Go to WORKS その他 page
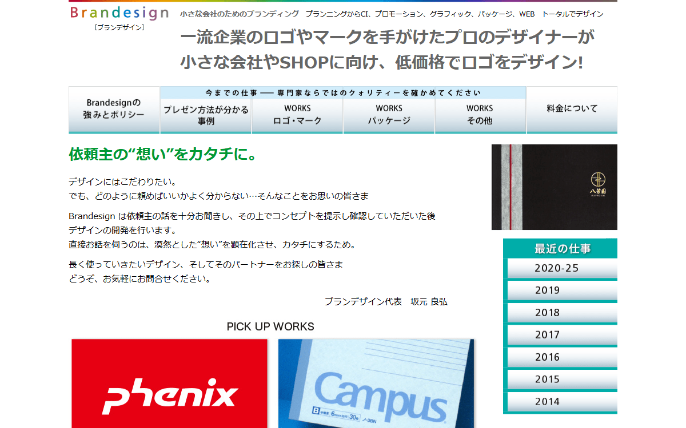 point(480,116)
